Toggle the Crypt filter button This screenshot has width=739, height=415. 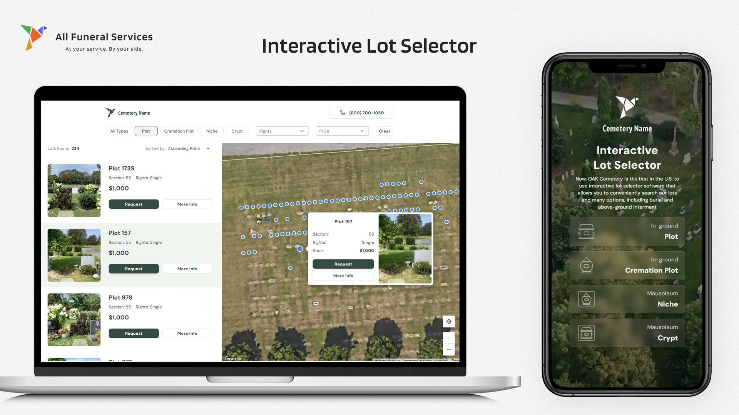237,131
